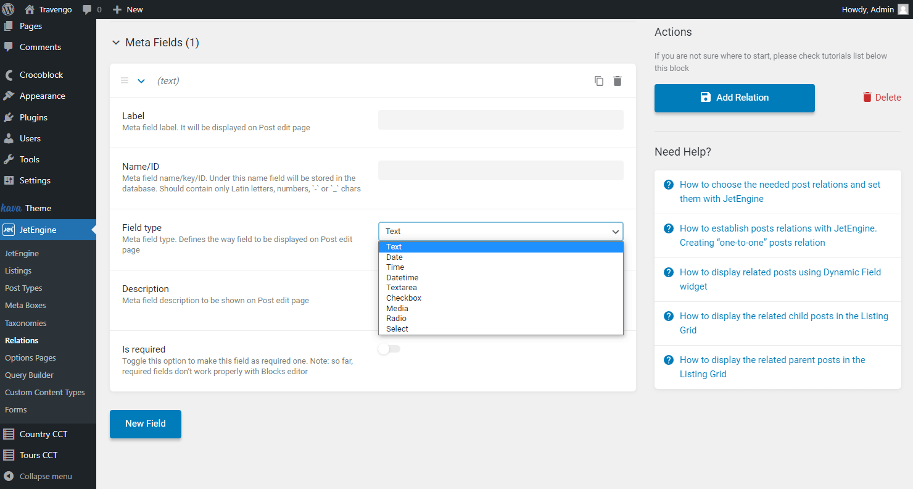Toggle the Is required switch
Screen dimensions: 913x489
pos(389,349)
